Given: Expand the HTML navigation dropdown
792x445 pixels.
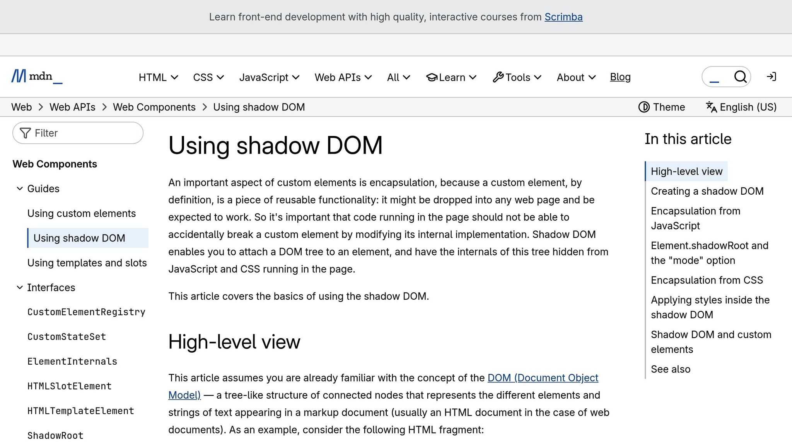Looking at the screenshot, I should pyautogui.click(x=158, y=77).
